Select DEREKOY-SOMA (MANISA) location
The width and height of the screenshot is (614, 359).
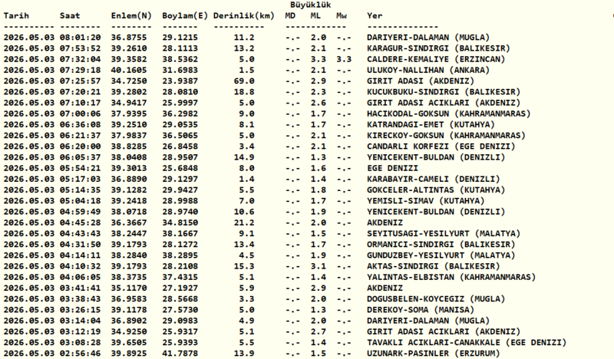[x=421, y=310]
